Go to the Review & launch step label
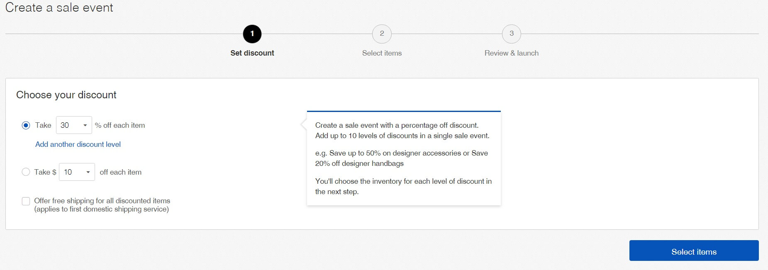 click(512, 53)
